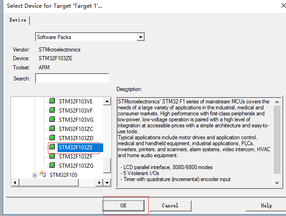Image resolution: width=286 pixels, height=216 pixels.
Task: Click device tree horizontal scrollbar thumb
Action: tap(49, 182)
